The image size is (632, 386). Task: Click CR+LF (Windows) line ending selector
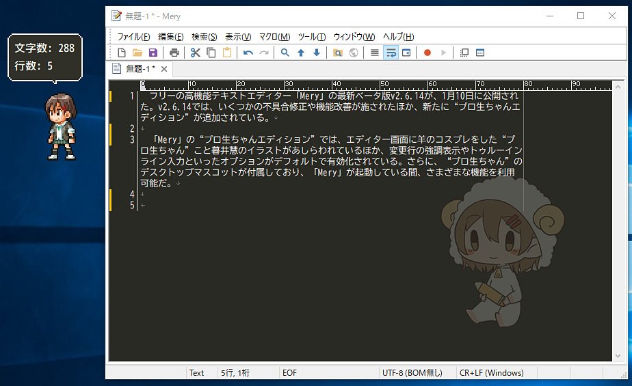[491, 373]
